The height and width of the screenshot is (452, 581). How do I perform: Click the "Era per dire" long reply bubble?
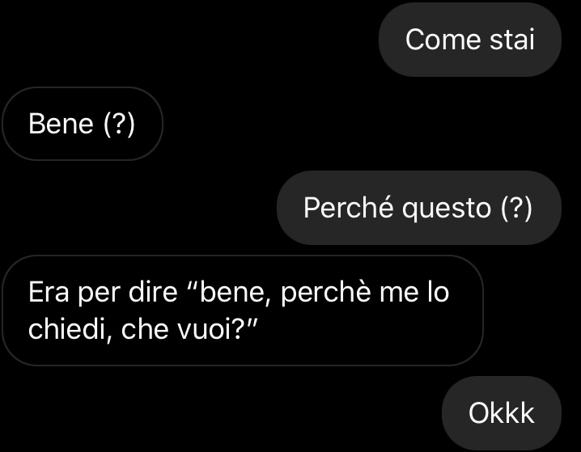click(x=242, y=311)
